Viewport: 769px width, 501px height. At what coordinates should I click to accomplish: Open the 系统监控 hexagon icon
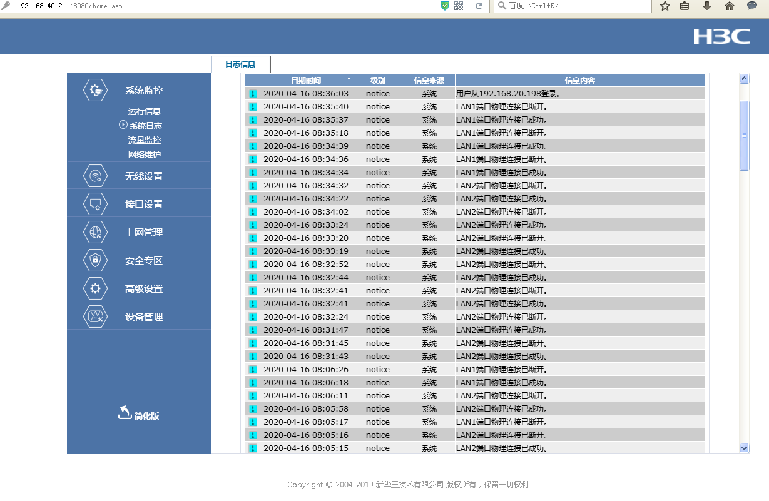(x=95, y=90)
